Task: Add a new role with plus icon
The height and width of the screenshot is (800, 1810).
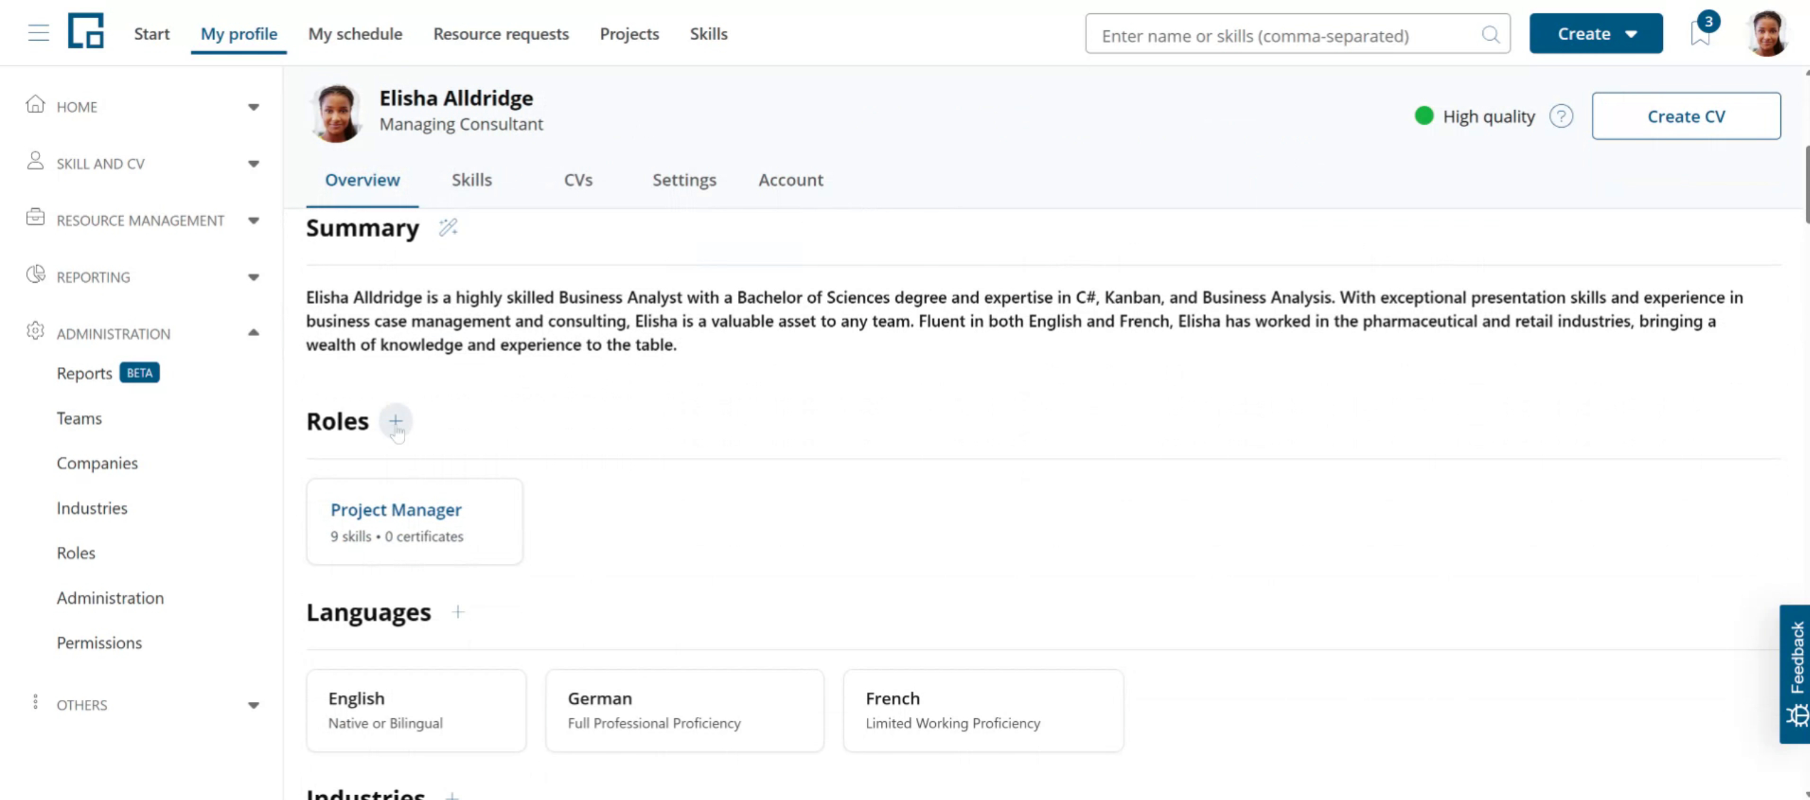Action: [x=396, y=421]
